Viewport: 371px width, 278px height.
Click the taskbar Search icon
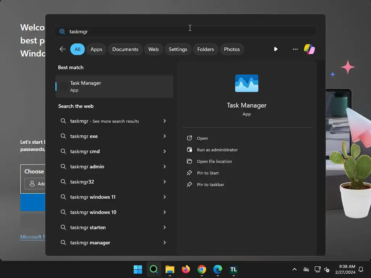point(154,269)
